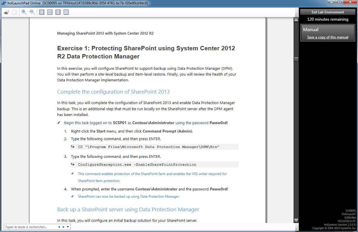Maximize the holLaunchPad window
The width and height of the screenshot is (358, 232).
(339, 2)
